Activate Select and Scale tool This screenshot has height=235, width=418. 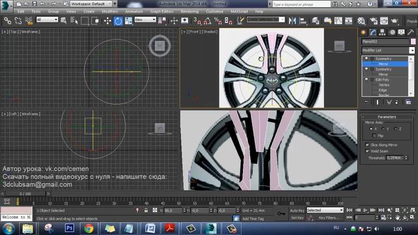tap(129, 20)
